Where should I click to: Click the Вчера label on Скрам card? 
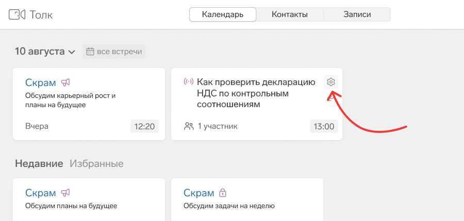point(37,127)
